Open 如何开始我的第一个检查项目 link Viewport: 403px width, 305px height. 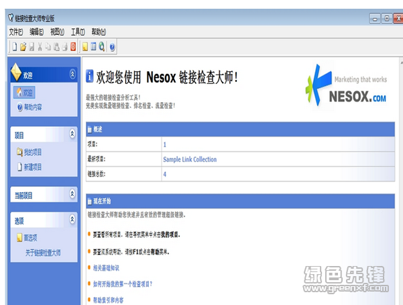[123, 284]
